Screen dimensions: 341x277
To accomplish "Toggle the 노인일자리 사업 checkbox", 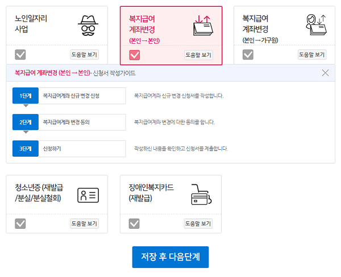I will click(x=20, y=54).
